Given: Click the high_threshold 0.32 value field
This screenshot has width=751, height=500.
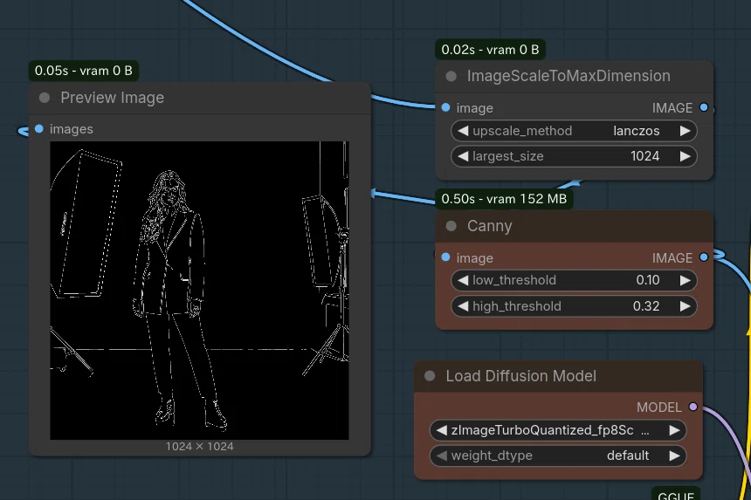Looking at the screenshot, I should 574,306.
